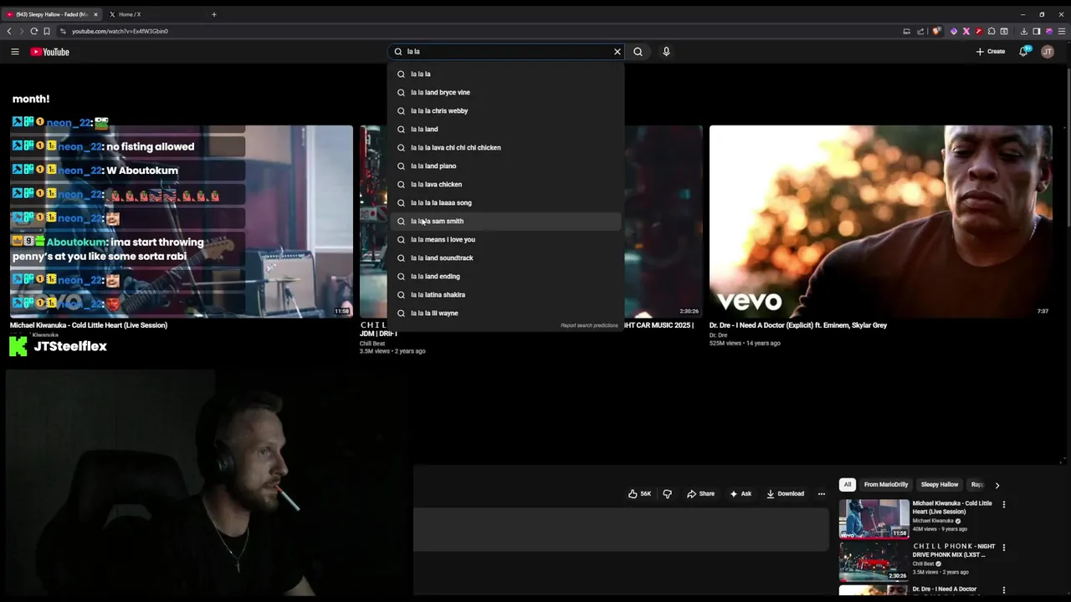Go back using browser back arrow

point(9,31)
